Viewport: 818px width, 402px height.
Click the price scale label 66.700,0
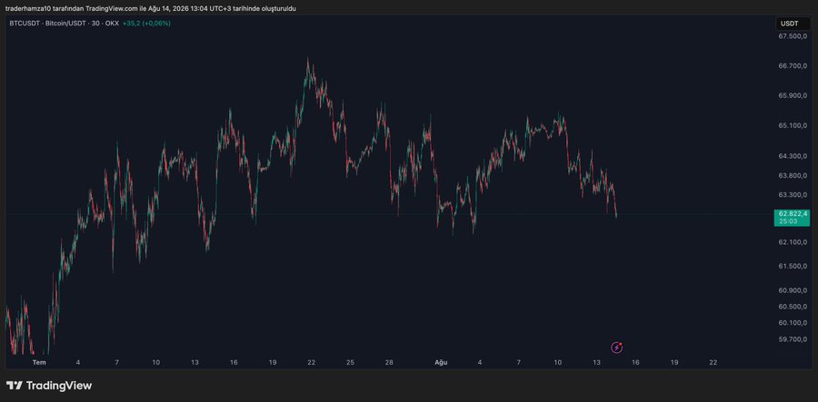click(x=793, y=66)
